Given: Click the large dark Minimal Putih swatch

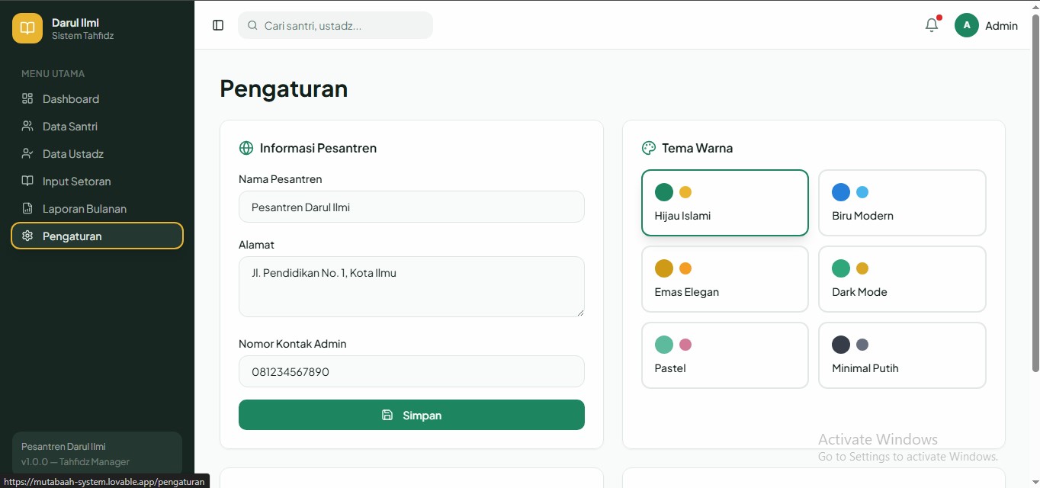Looking at the screenshot, I should tap(841, 345).
